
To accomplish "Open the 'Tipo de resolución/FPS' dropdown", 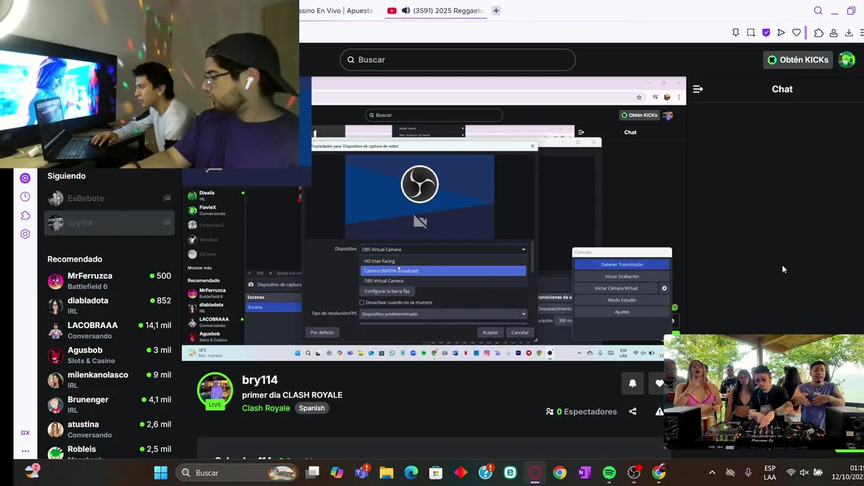I will [x=443, y=314].
